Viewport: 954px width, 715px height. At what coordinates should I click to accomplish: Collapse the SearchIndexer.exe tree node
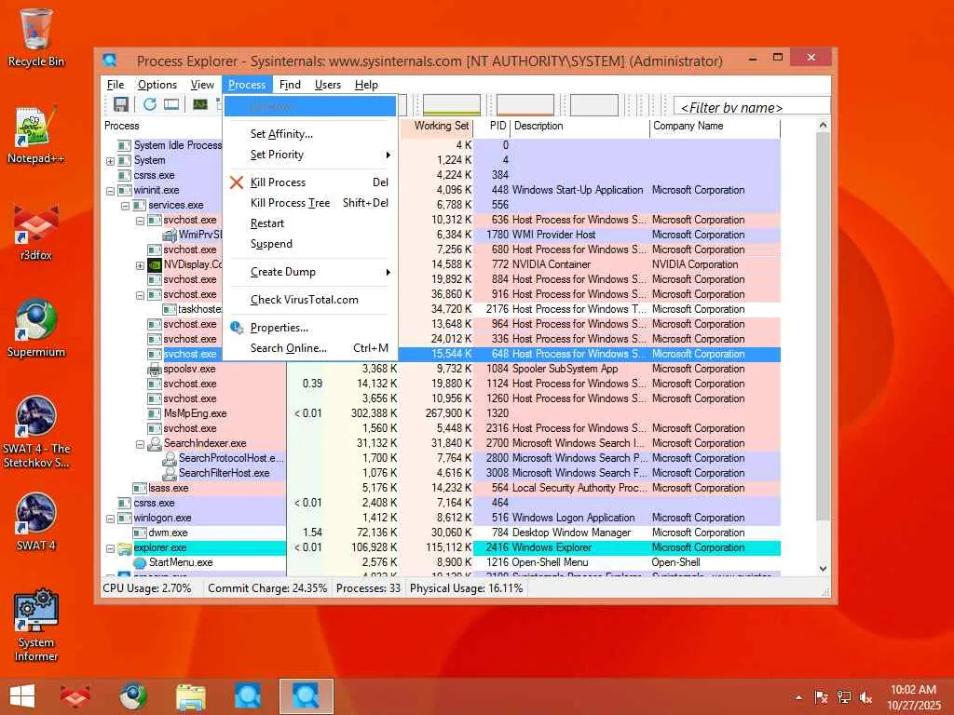(x=140, y=444)
